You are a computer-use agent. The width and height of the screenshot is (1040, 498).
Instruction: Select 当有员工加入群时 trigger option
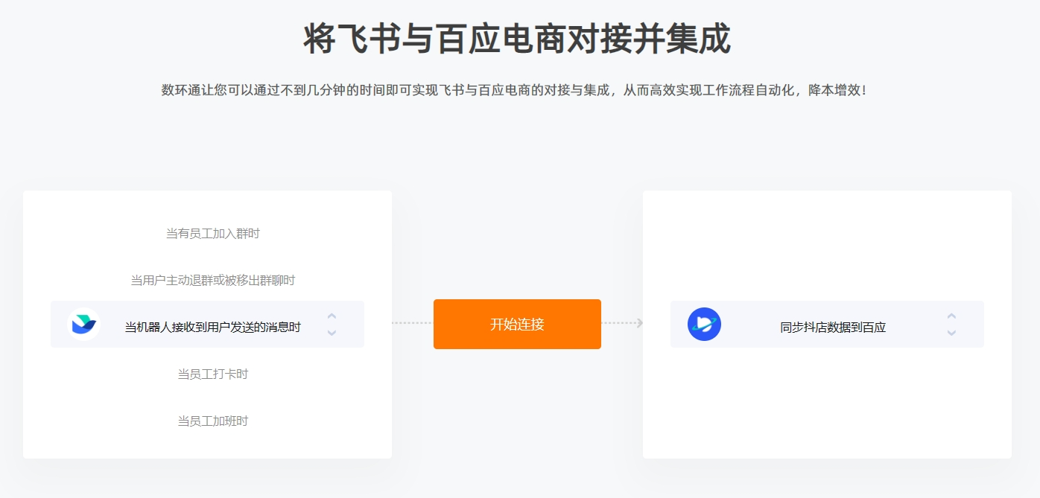212,234
